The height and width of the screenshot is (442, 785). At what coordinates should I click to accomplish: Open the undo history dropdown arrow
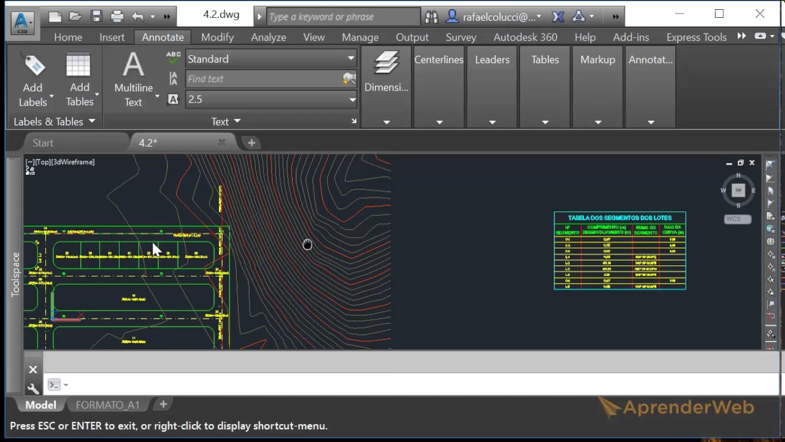tap(152, 17)
